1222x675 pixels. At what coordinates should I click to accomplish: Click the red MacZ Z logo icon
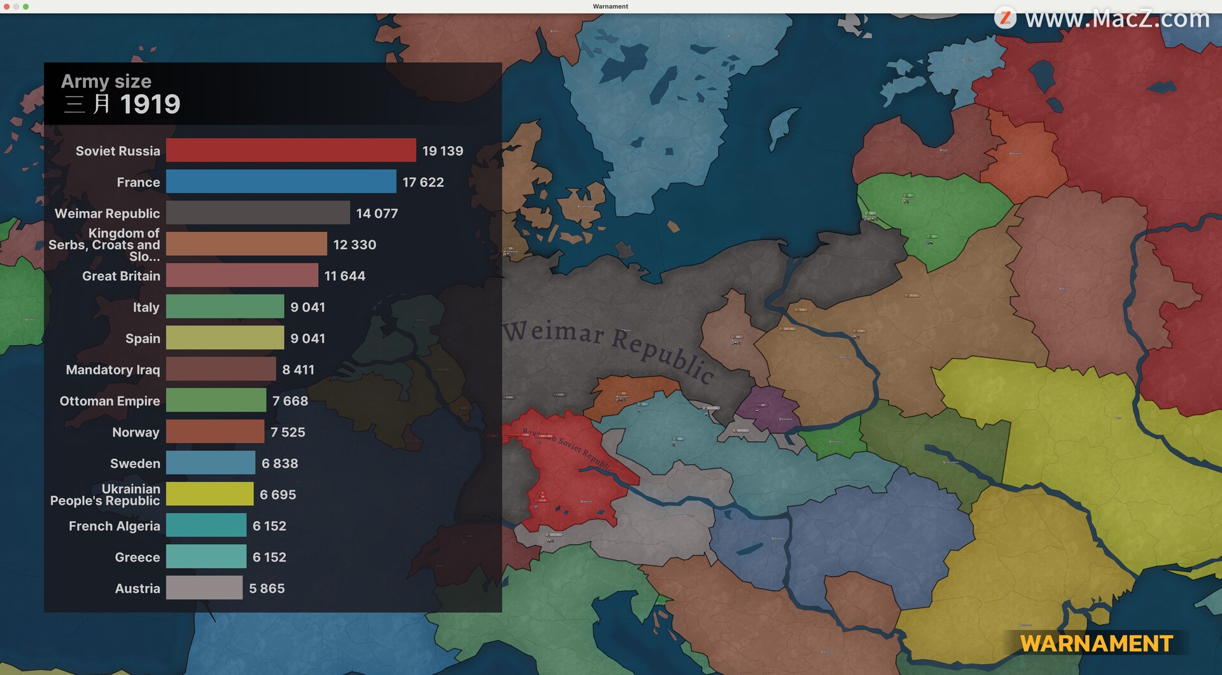[x=1005, y=18]
